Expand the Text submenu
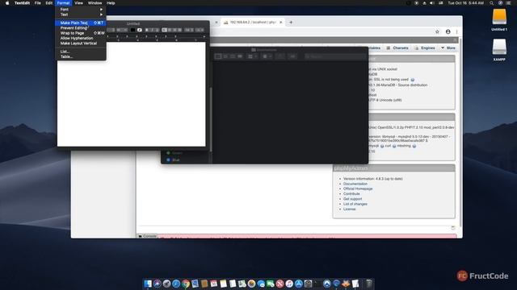The image size is (517, 290). (x=81, y=14)
